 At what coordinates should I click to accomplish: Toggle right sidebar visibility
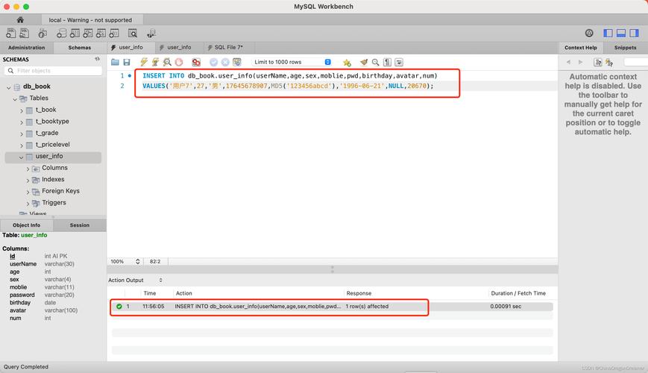point(635,33)
